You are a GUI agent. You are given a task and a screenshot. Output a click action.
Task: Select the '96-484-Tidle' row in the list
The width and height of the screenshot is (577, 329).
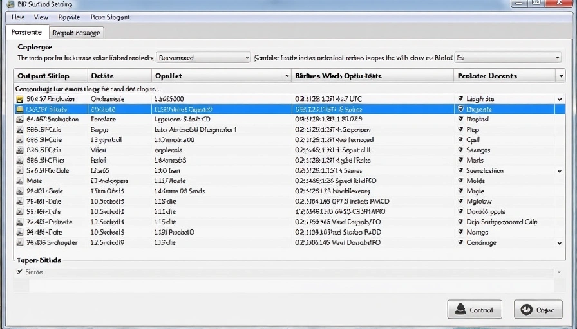(x=44, y=212)
